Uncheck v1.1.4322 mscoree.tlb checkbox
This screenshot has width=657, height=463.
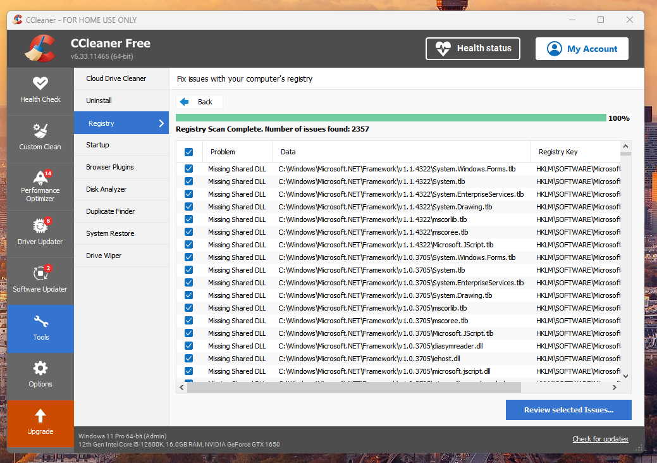point(188,231)
